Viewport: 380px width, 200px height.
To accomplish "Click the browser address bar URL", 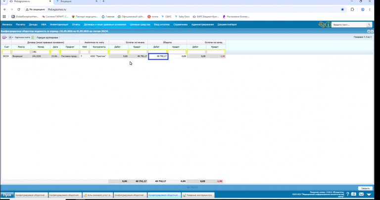I will 57,9.
